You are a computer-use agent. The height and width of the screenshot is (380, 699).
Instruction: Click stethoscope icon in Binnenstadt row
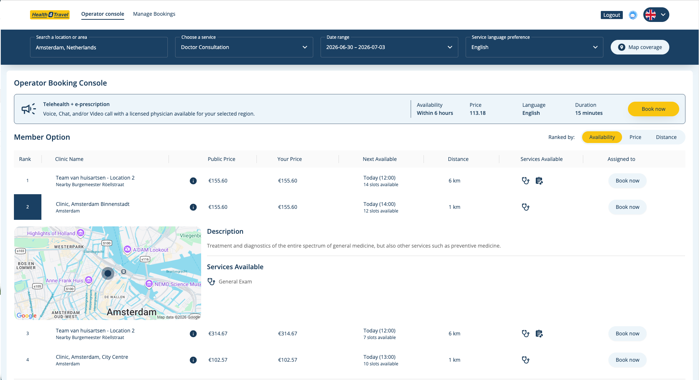click(x=525, y=207)
